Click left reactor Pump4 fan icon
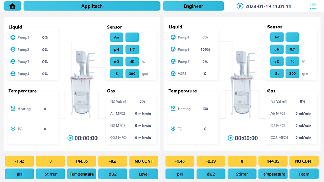The image size is (324, 182). tap(13, 74)
